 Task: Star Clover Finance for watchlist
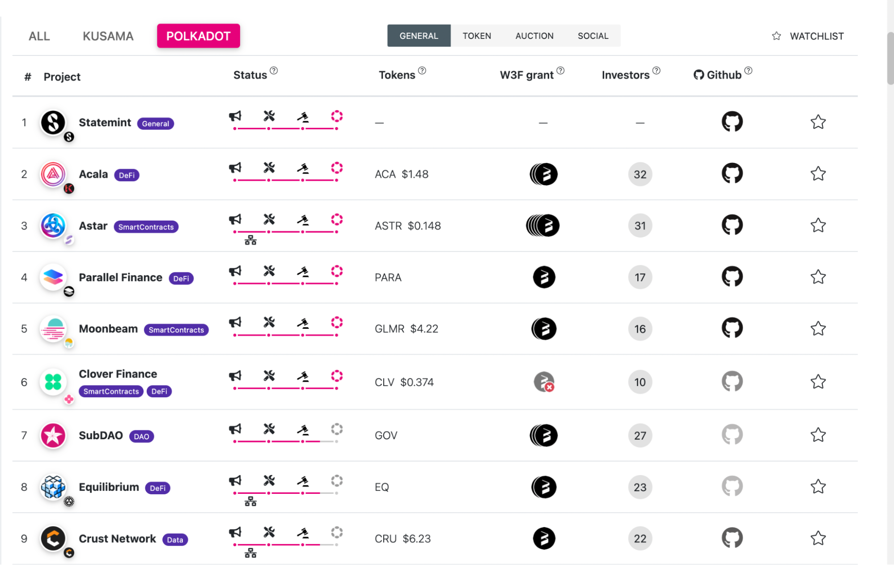[818, 382]
